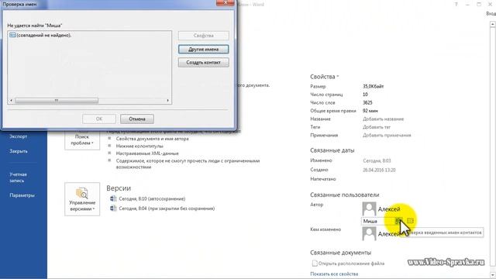Click Word icon beside the автосохранение version
This screenshot has height=279, width=496.
tap(113, 198)
